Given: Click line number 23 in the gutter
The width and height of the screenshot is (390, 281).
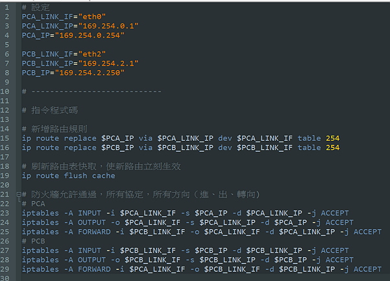Looking at the screenshot, I should coord(5,213).
